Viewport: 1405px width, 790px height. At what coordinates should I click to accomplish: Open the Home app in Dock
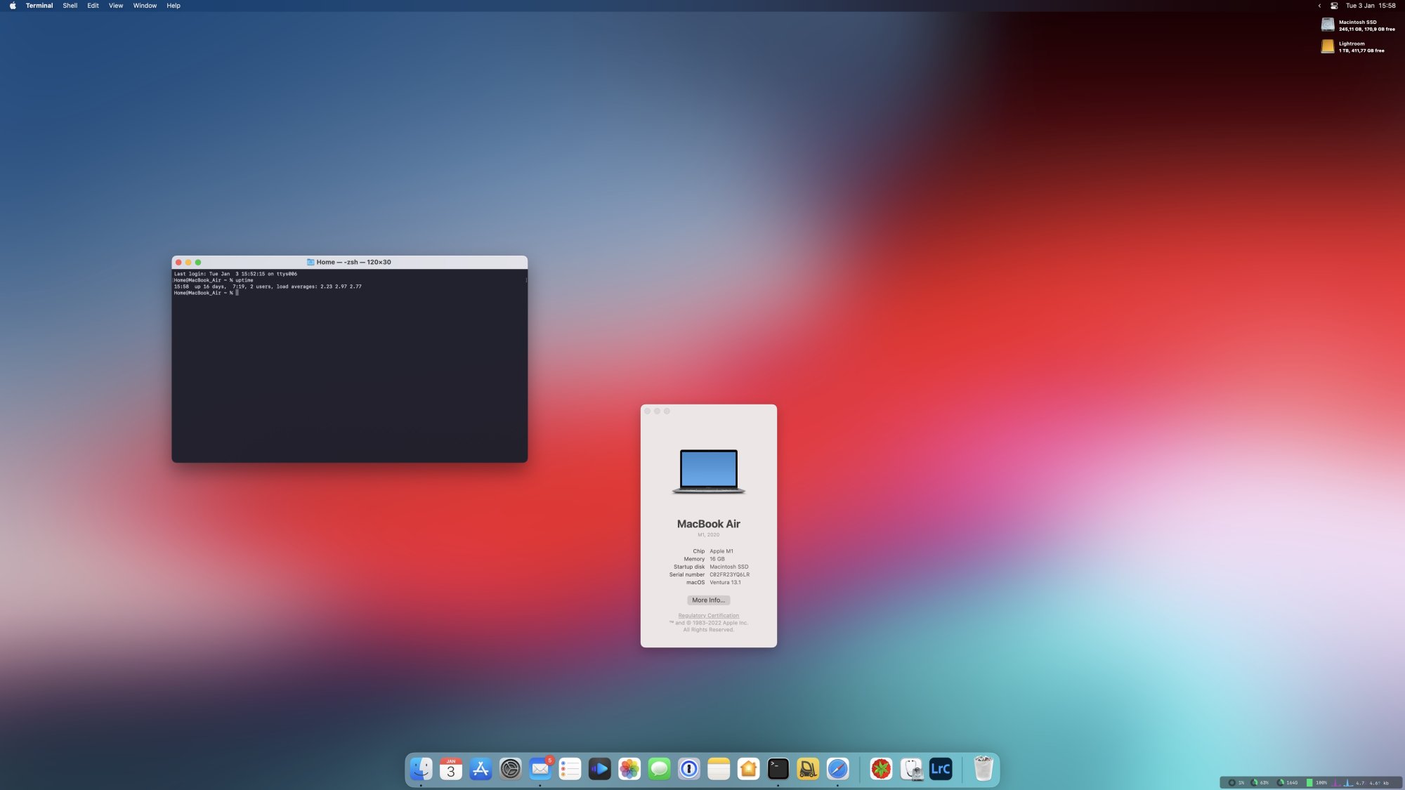click(x=749, y=769)
